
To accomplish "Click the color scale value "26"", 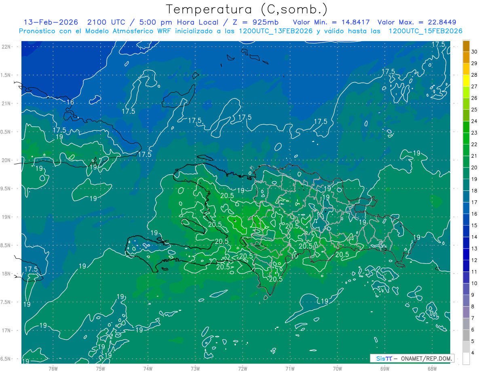I will pos(474,98).
